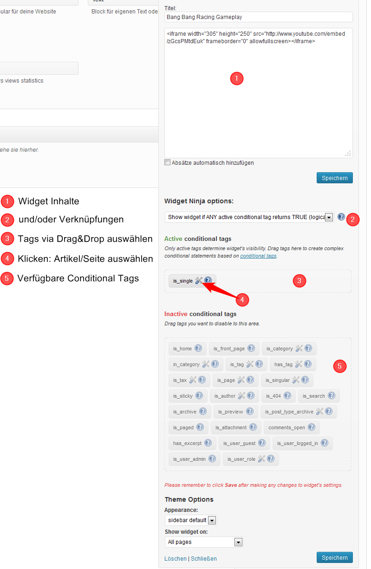Configure the is_author tools icon

coord(241,396)
